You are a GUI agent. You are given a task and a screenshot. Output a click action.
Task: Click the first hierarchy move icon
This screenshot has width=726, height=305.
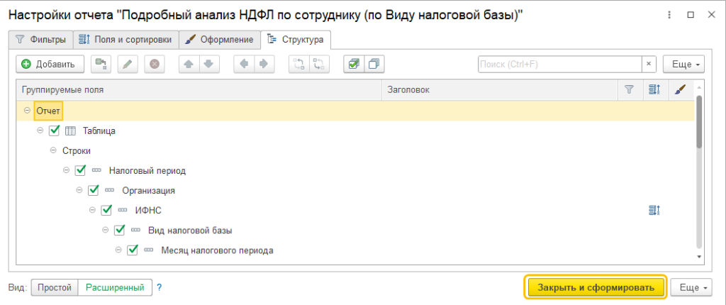(299, 65)
